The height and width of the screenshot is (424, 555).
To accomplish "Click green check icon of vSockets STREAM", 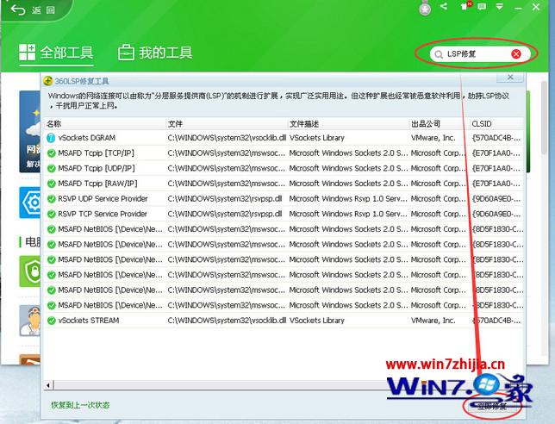I will point(52,321).
